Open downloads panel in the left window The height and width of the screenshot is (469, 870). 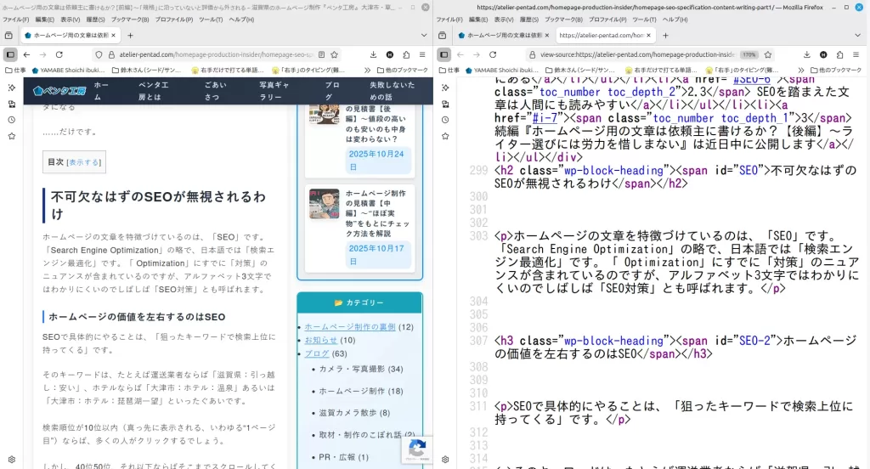374,54
